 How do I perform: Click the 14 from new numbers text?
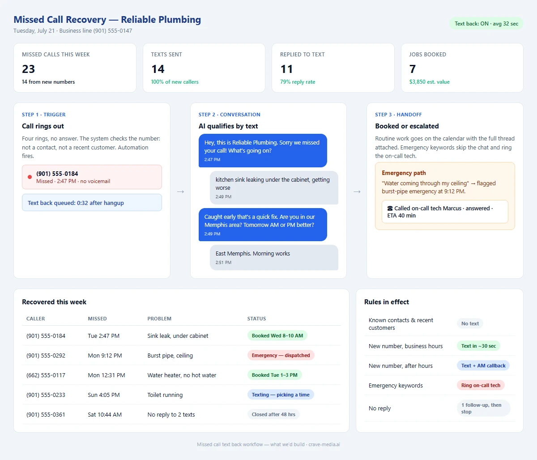(48, 82)
